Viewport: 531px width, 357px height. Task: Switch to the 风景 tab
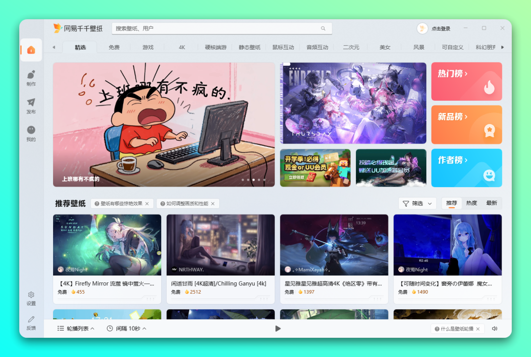point(419,47)
